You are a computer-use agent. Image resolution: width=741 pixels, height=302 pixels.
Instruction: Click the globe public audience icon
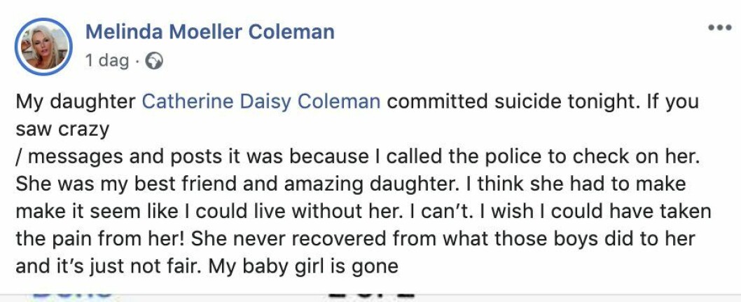[x=153, y=61]
